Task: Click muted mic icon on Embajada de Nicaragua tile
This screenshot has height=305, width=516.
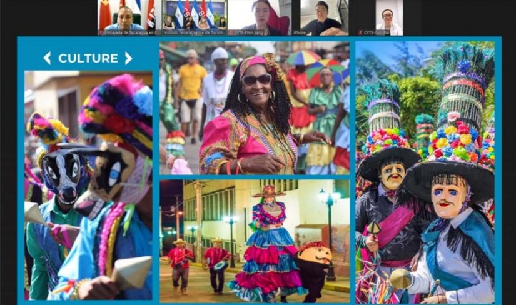Action: 101,32
